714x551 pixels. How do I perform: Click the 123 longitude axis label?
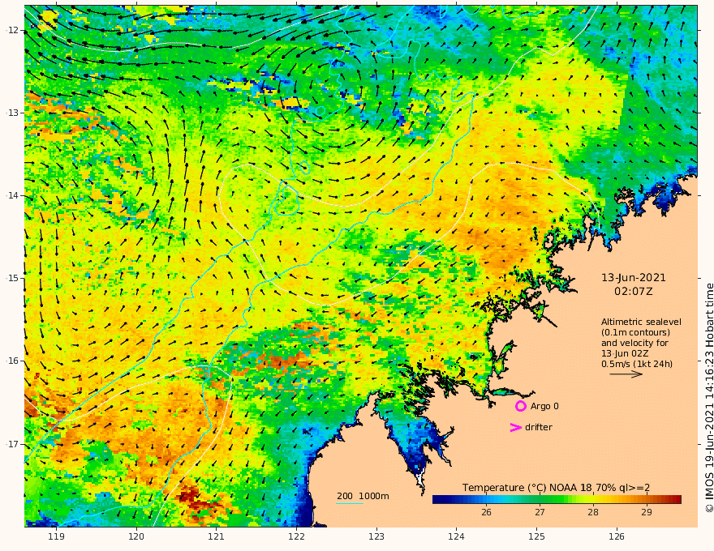point(376,537)
